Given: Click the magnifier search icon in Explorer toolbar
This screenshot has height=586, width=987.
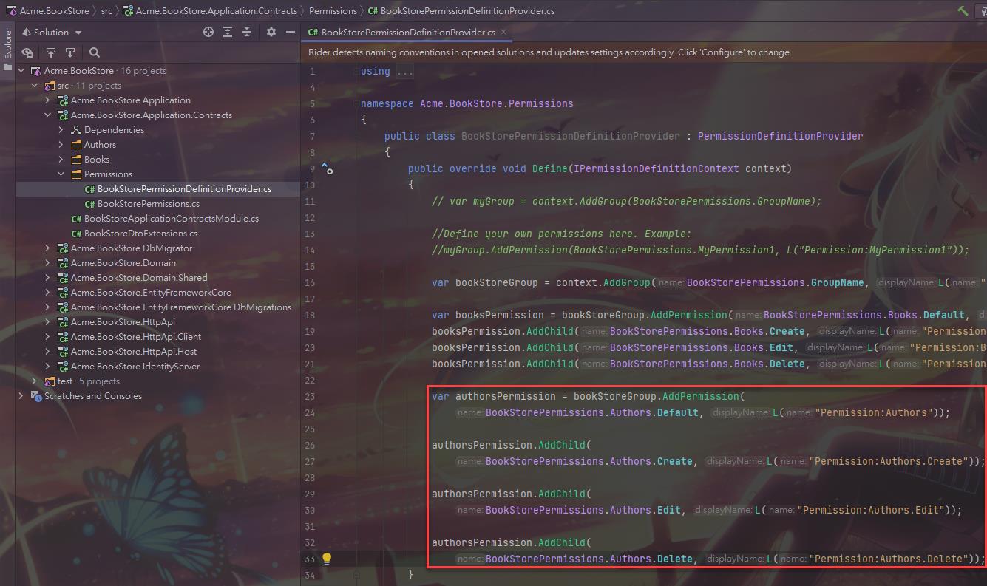Looking at the screenshot, I should click(x=95, y=52).
